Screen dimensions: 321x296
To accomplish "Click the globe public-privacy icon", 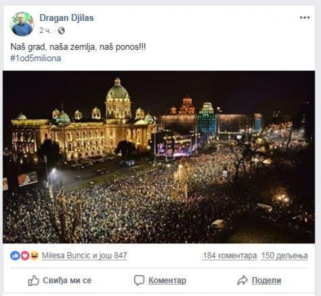I will click(61, 31).
